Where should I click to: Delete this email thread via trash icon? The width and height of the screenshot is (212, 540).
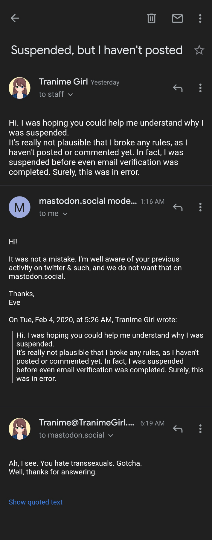point(152,18)
